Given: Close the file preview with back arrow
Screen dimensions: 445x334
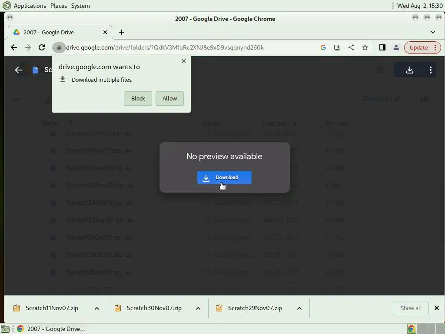Looking at the screenshot, I should coord(18,70).
